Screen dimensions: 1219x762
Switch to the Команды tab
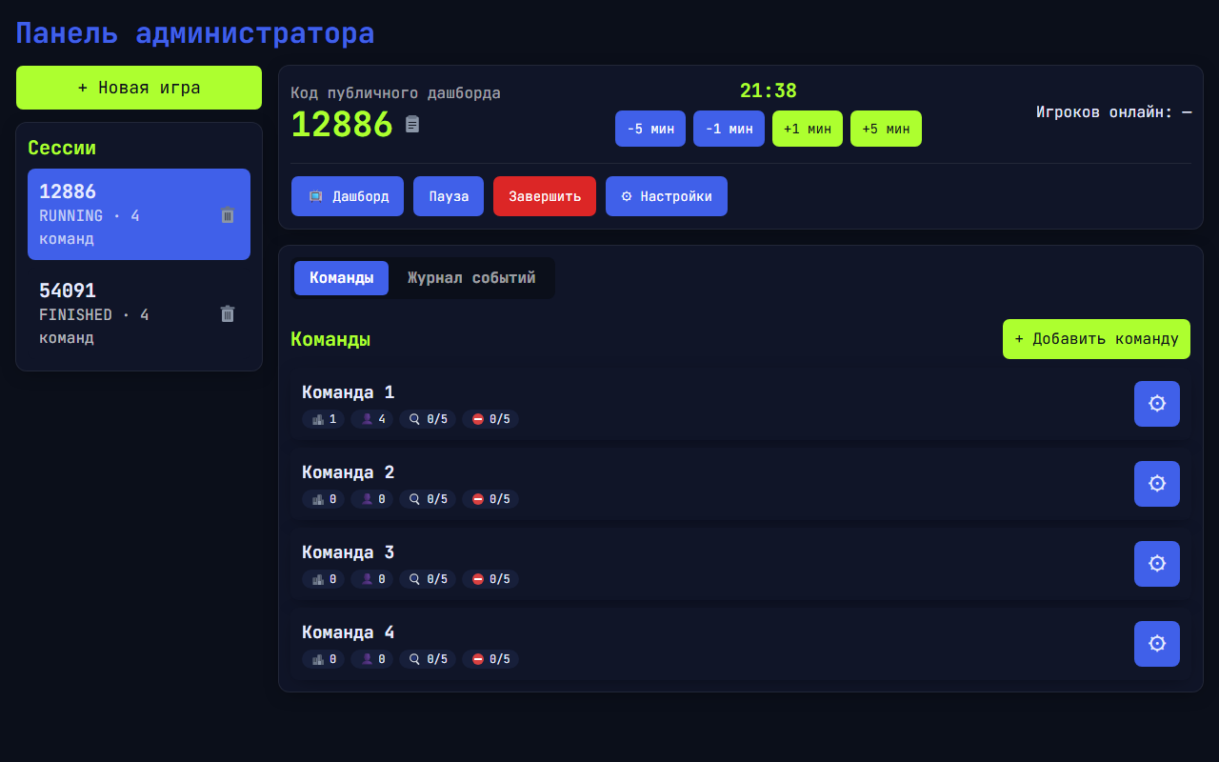click(x=341, y=278)
